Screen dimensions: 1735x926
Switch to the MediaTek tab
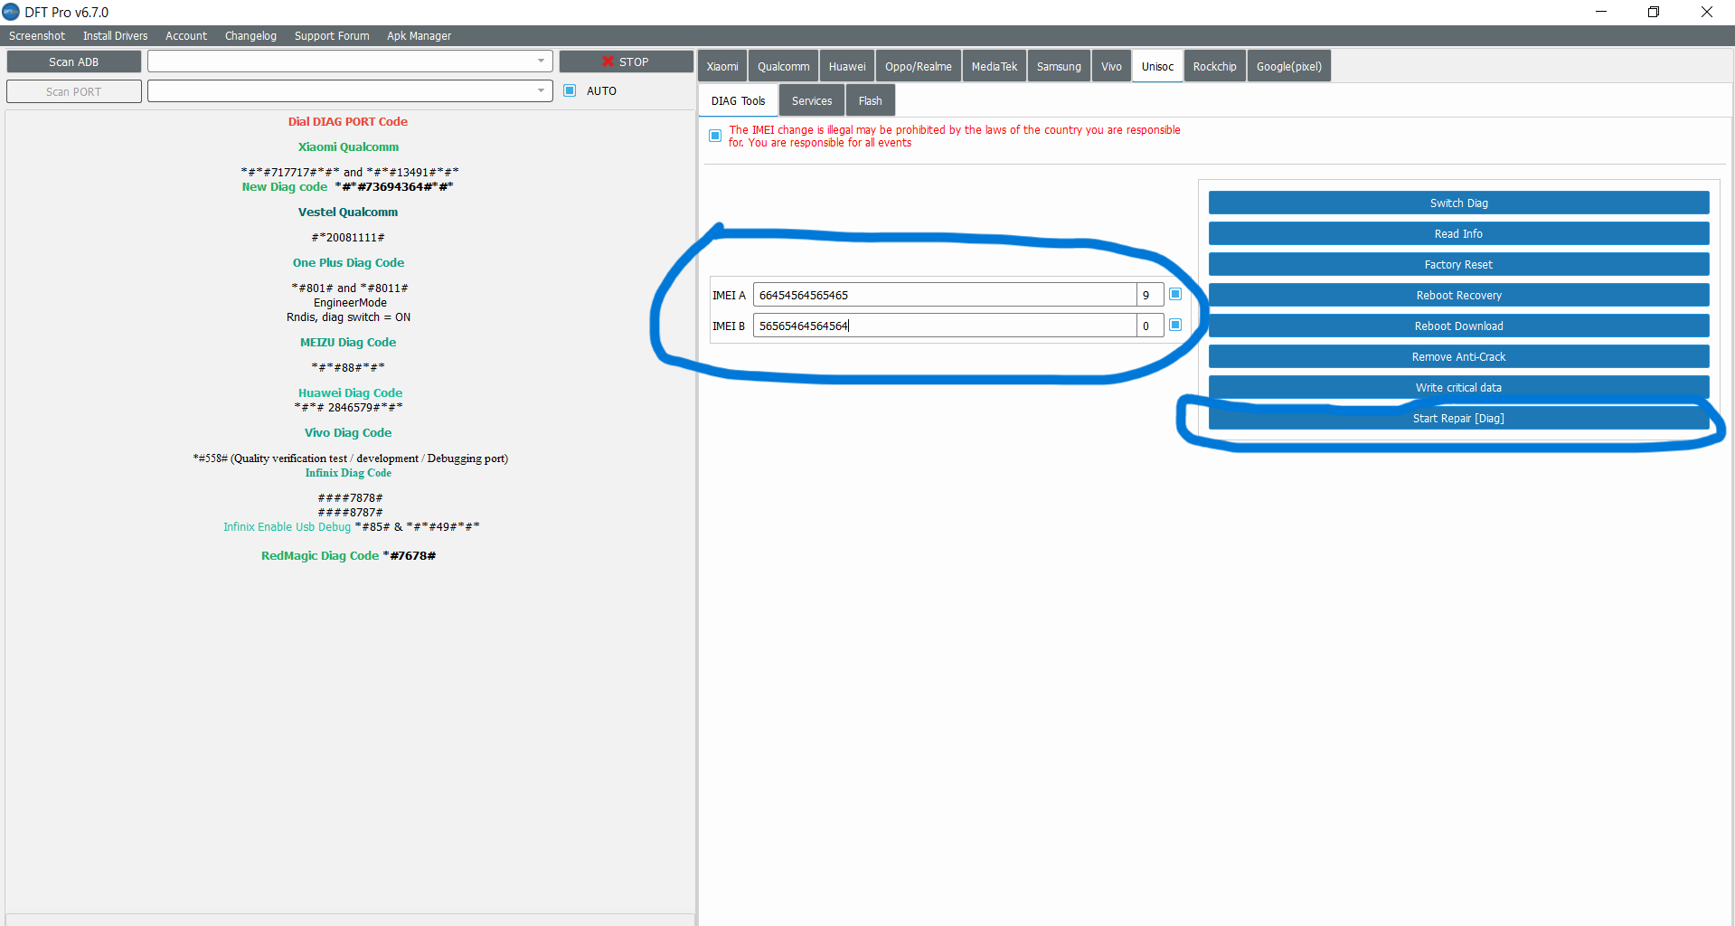994,67
